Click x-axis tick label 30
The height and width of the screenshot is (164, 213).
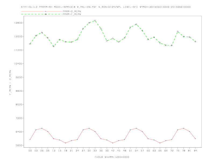click(x=89, y=151)
